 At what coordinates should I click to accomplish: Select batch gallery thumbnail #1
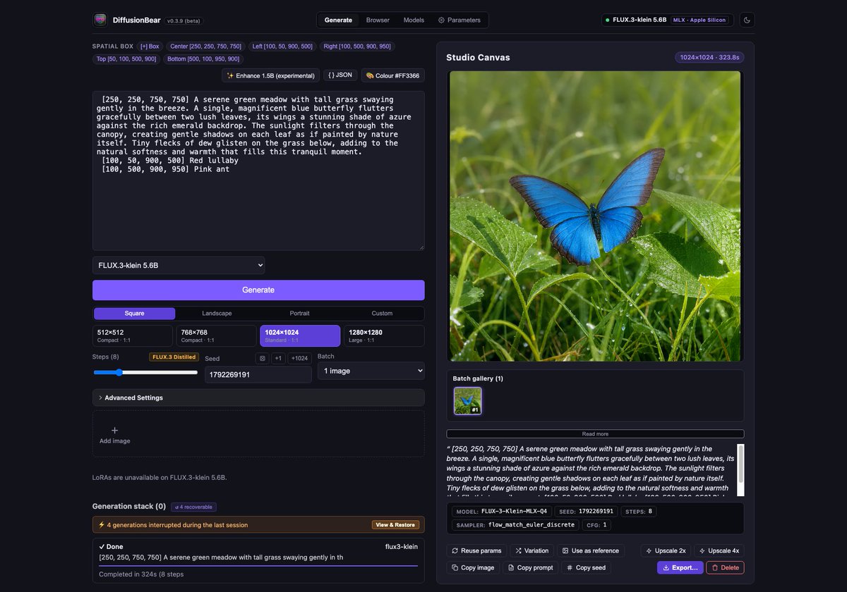coord(467,400)
